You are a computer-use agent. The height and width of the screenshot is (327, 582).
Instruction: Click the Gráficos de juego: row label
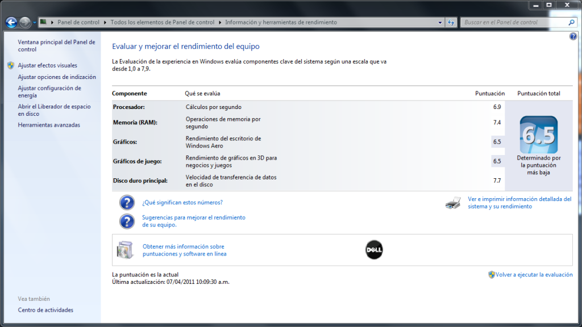tap(138, 161)
